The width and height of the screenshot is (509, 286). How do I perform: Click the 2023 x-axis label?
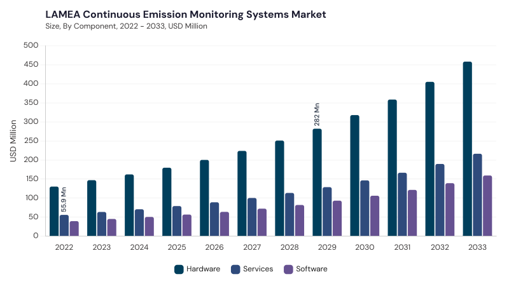pyautogui.click(x=102, y=247)
